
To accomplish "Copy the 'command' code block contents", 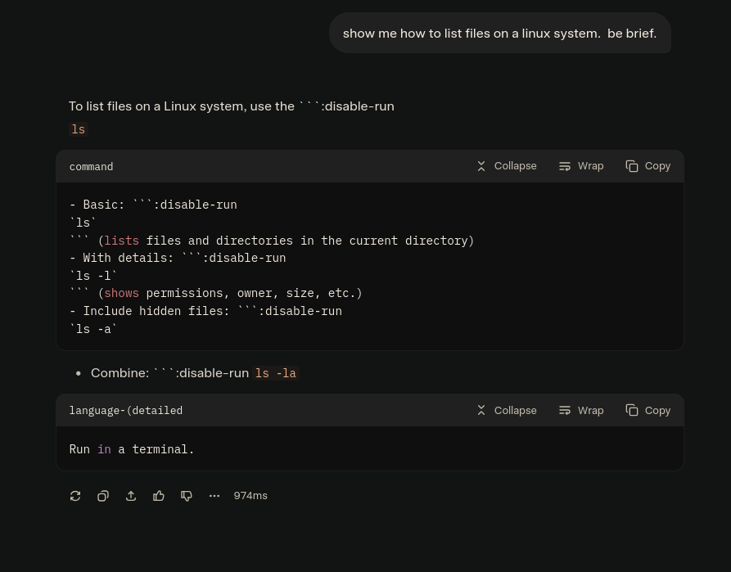I will [x=648, y=166].
